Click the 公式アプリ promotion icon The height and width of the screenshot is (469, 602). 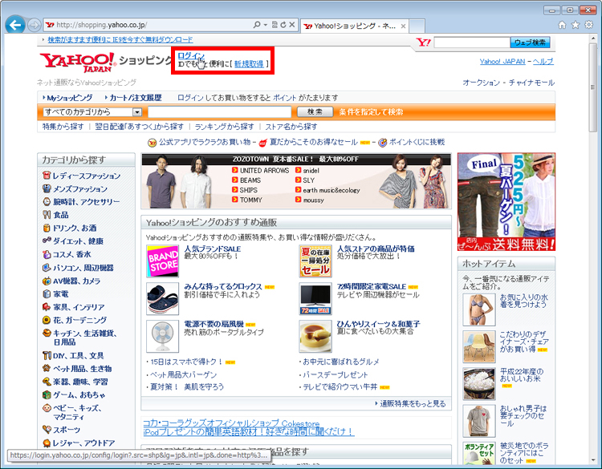pyautogui.click(x=153, y=143)
